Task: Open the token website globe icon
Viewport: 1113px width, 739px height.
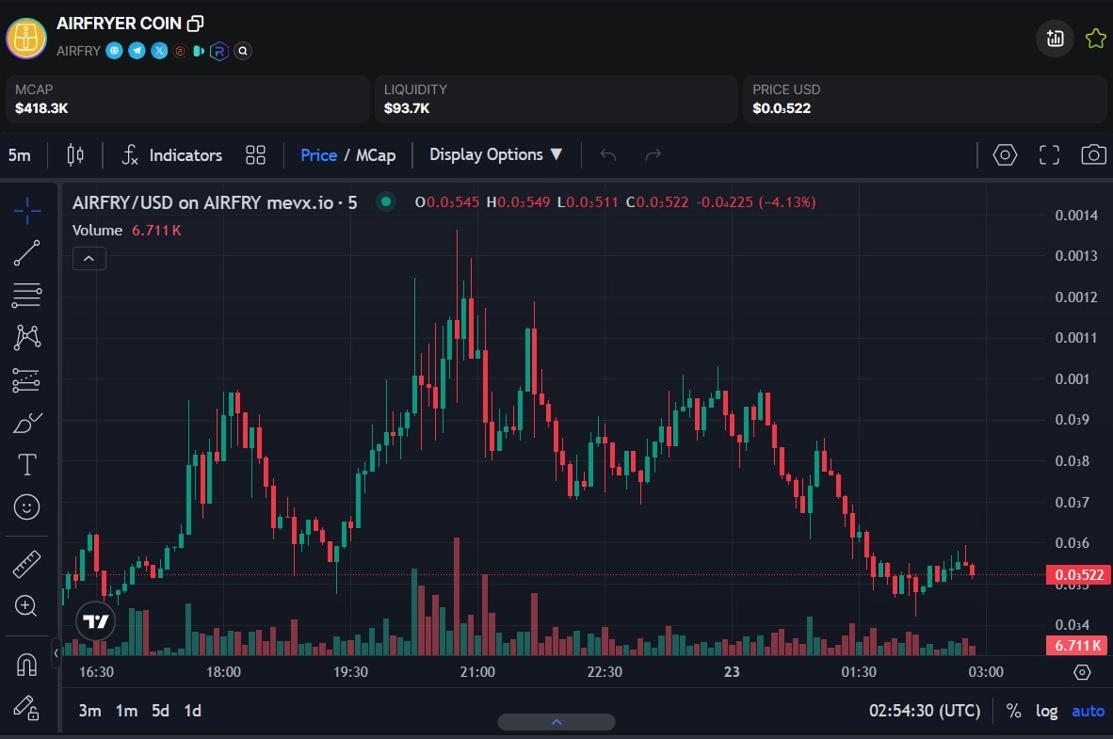Action: [114, 51]
